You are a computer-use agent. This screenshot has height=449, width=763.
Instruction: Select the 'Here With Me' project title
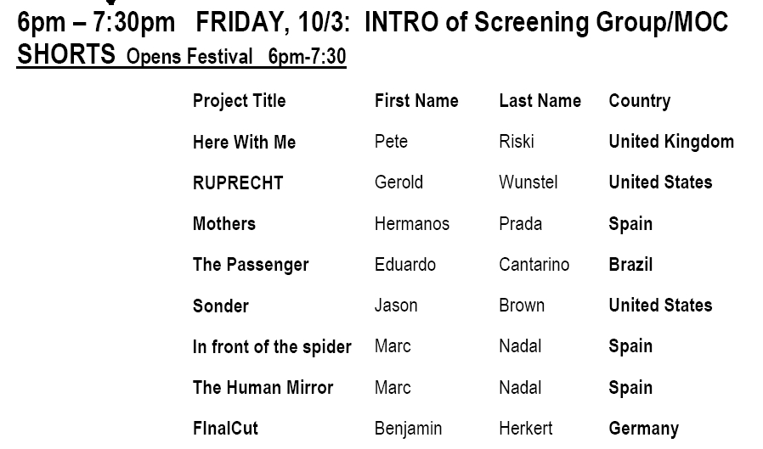tap(244, 142)
